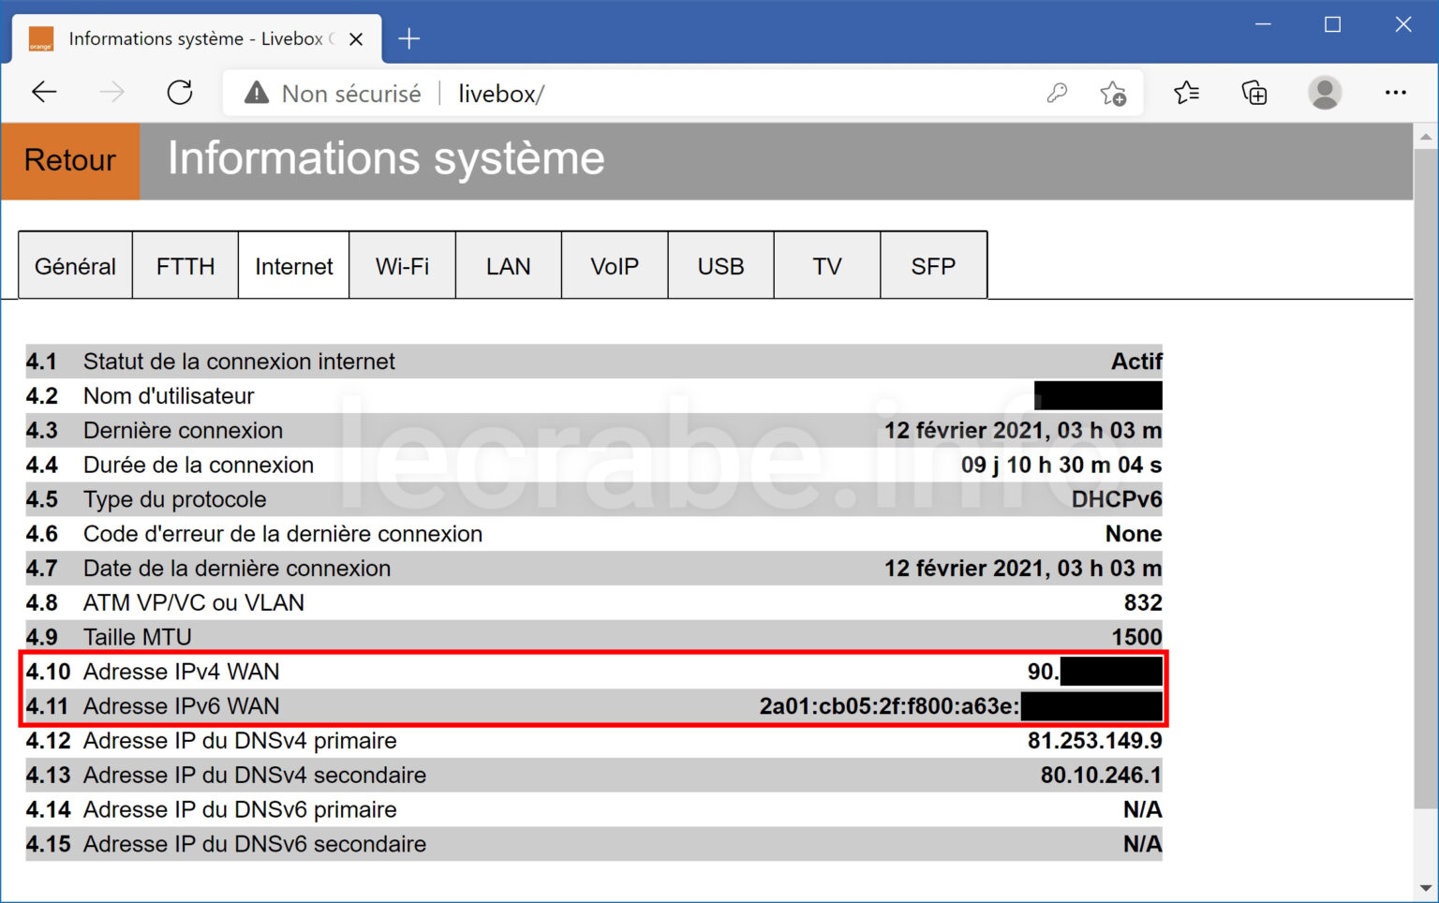Switch to the Wi-Fi tab

coord(402,265)
